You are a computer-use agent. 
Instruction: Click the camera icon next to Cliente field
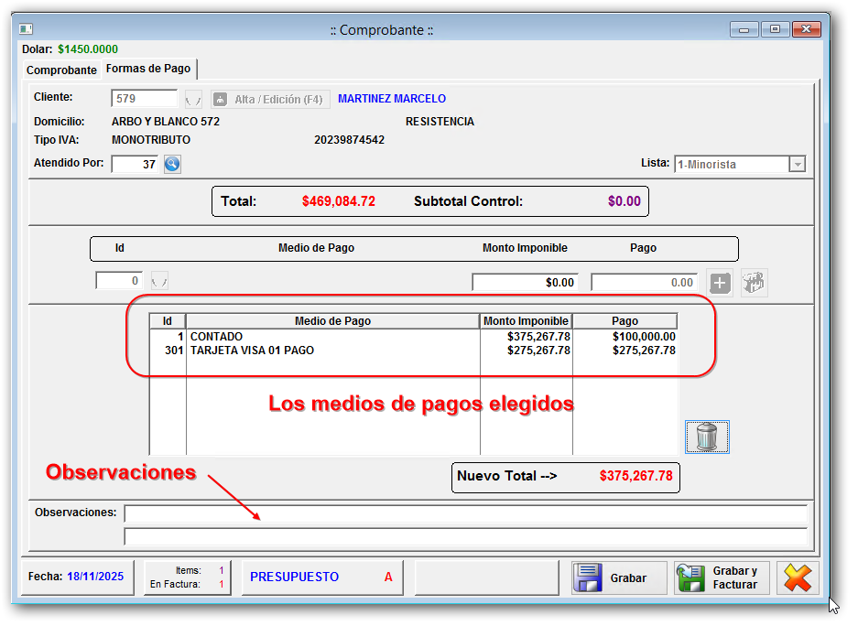pos(223,98)
